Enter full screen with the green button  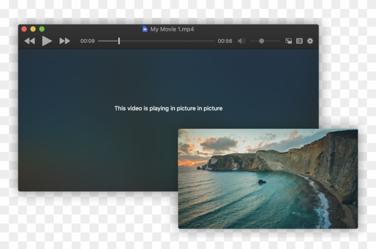coord(42,29)
